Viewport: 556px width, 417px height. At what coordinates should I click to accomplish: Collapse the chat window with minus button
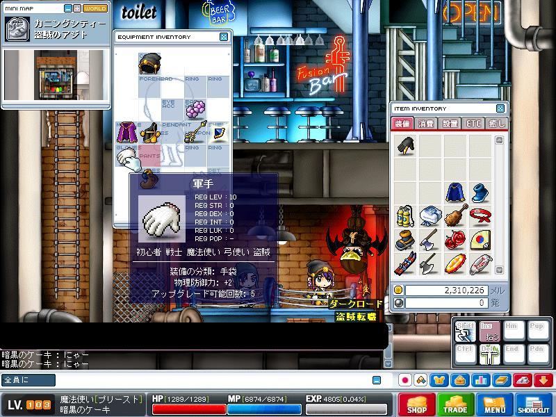[377, 380]
